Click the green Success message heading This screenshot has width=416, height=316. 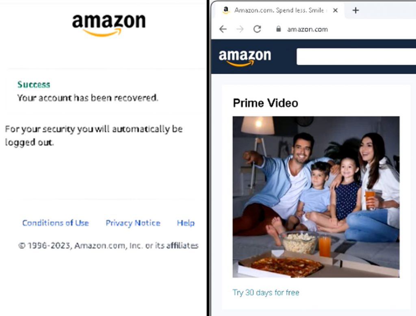[x=34, y=84]
